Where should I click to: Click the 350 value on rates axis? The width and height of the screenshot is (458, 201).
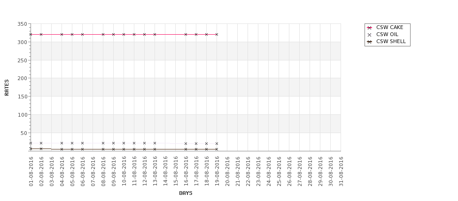[x=22, y=24]
